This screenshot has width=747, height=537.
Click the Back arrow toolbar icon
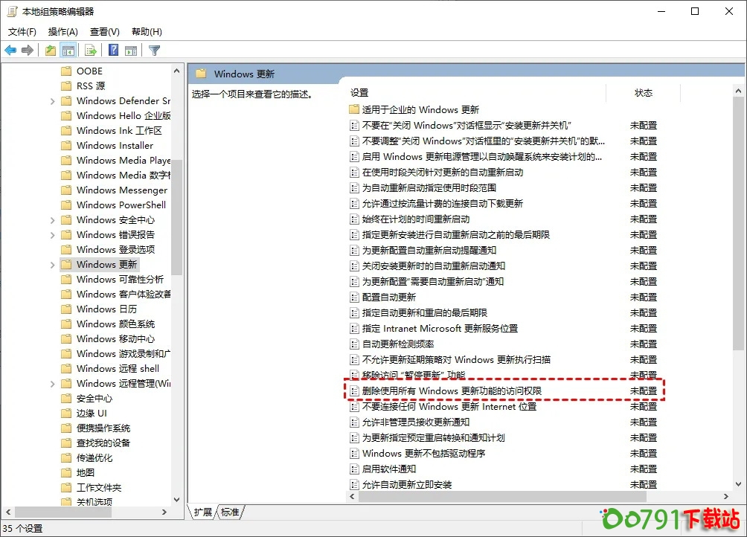point(10,51)
